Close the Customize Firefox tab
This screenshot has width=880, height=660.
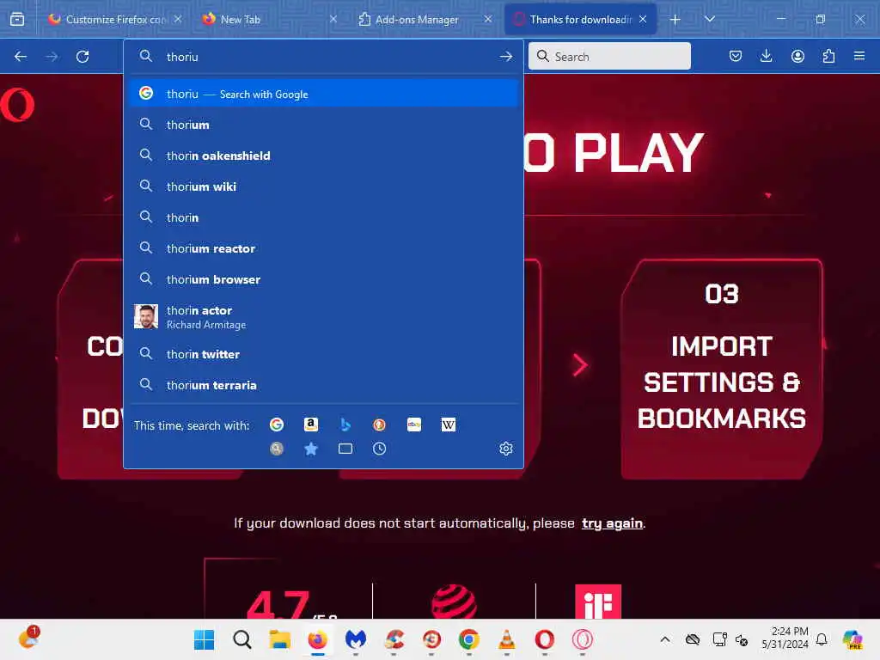[177, 19]
